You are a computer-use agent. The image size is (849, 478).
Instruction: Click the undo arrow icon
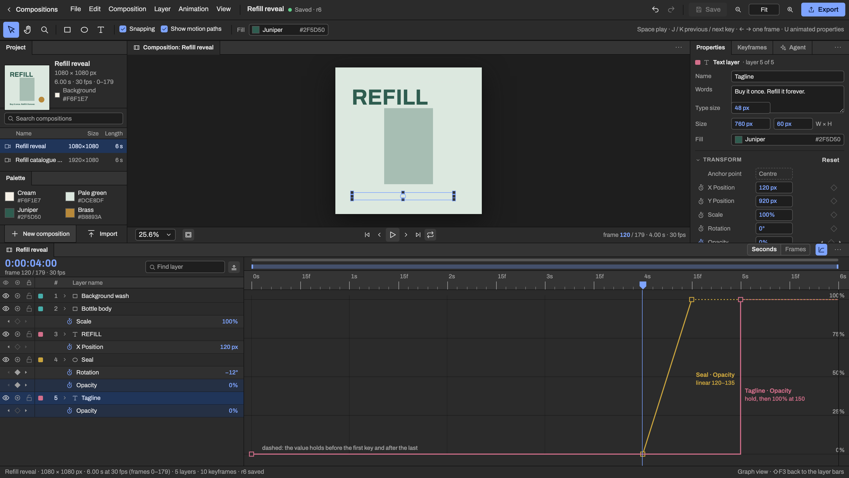[655, 10]
